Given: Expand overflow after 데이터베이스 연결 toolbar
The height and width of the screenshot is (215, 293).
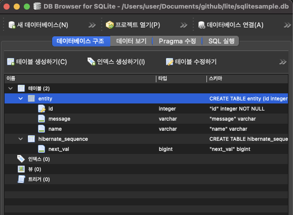Looking at the screenshot, I should click(287, 25).
